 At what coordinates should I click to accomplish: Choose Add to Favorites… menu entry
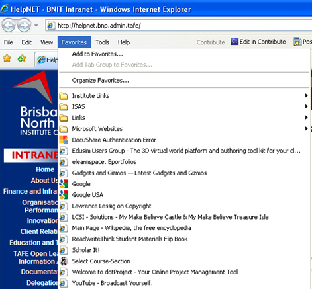pyautogui.click(x=97, y=54)
